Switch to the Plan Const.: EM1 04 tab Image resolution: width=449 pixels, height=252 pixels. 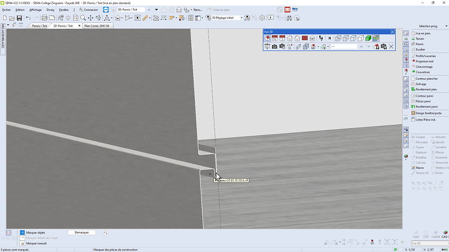[97, 26]
